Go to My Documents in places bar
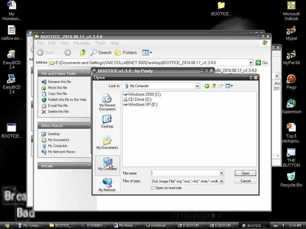 107,143
